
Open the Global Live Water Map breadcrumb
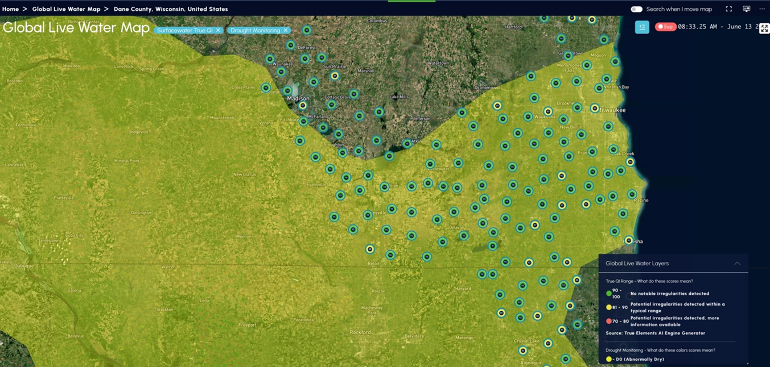[66, 9]
